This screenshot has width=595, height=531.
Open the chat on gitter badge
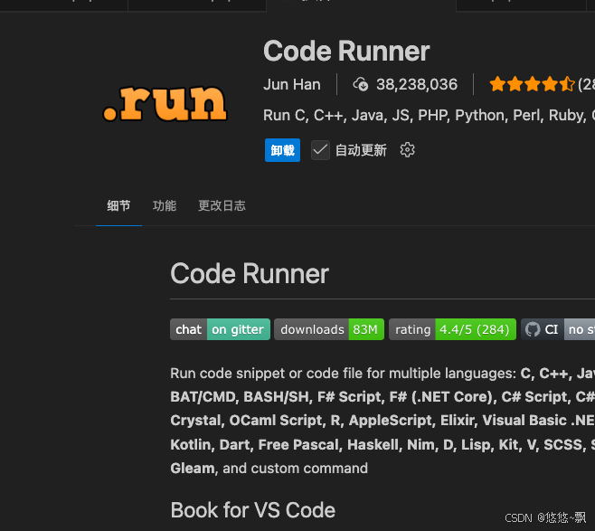tap(220, 329)
